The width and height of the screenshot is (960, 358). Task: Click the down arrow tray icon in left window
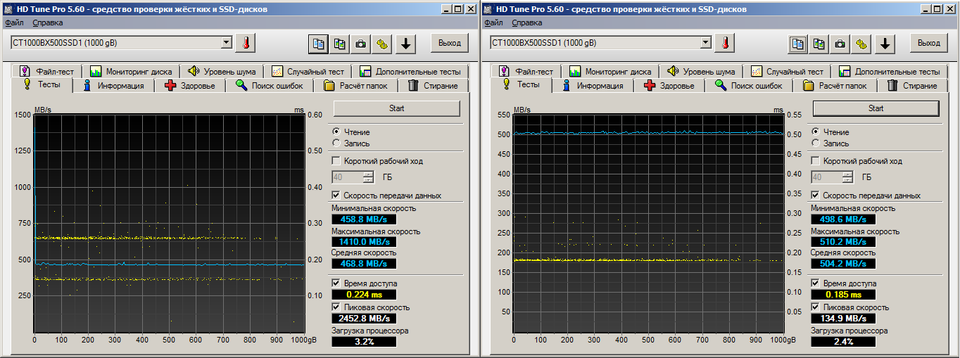[405, 44]
